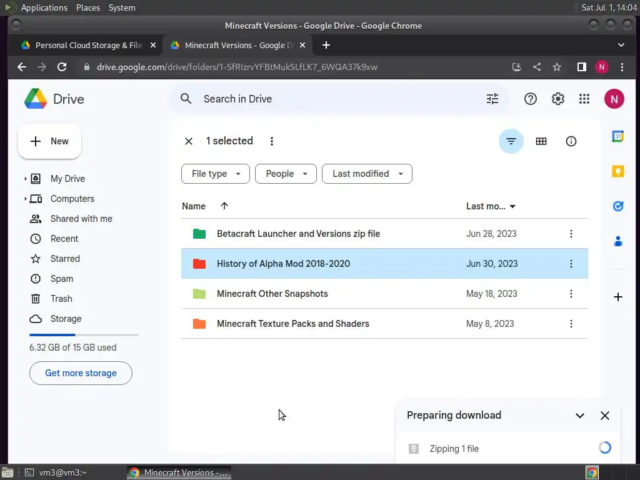Collapse the Preparing download panel

click(579, 416)
